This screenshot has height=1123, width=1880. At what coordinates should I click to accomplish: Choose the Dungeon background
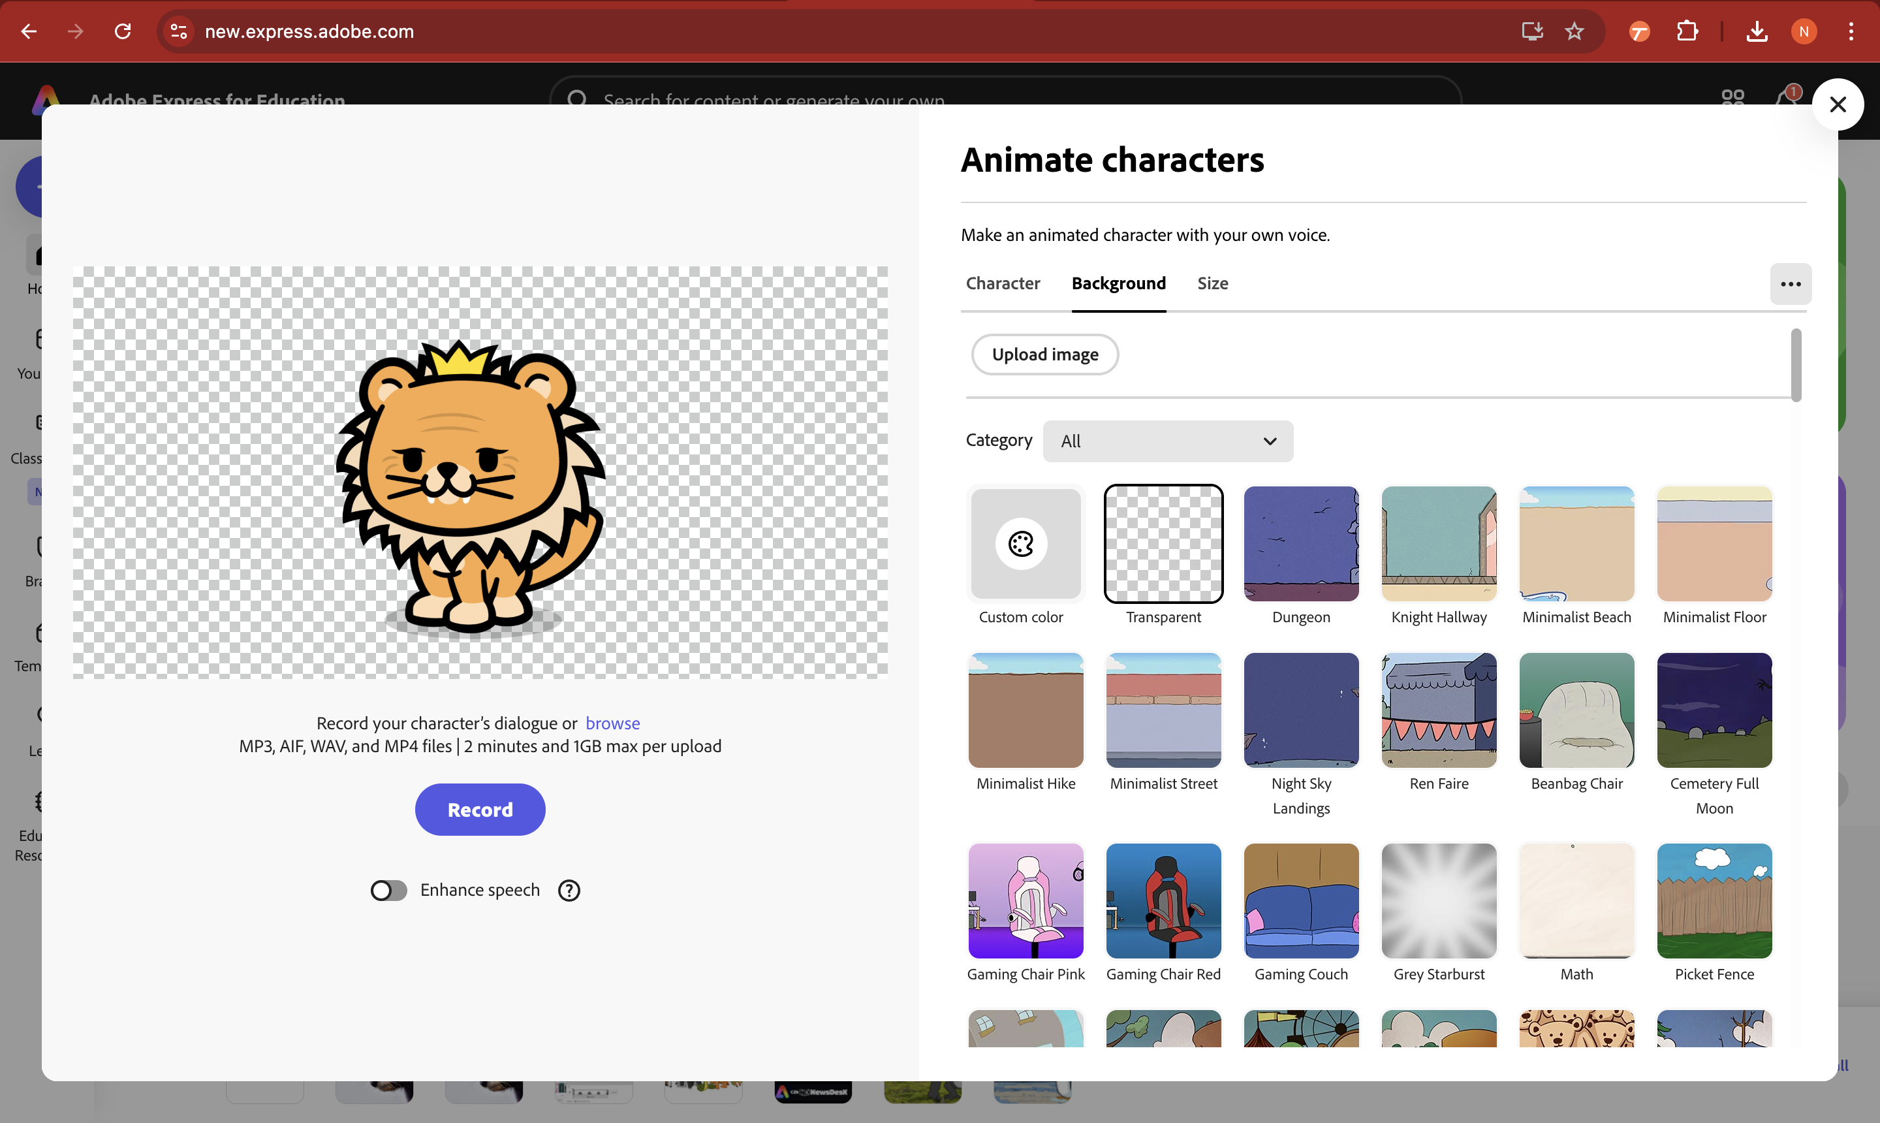[1300, 543]
